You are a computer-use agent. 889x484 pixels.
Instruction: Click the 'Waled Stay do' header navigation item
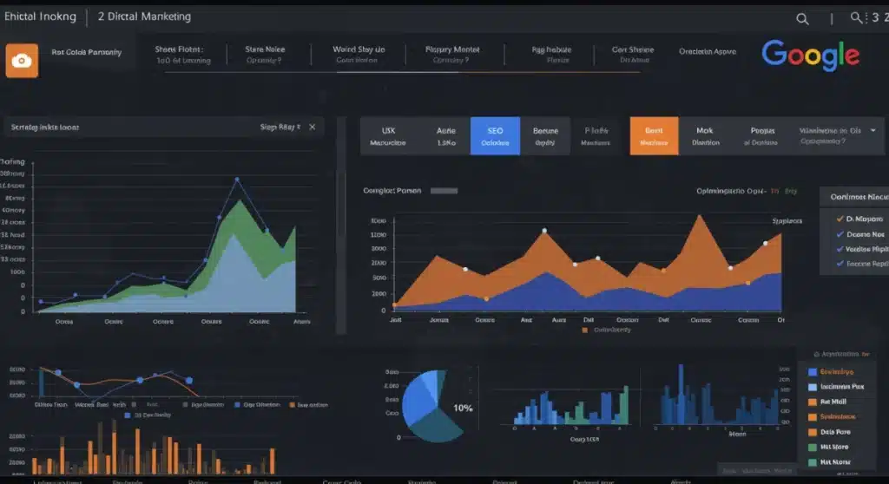(357, 55)
